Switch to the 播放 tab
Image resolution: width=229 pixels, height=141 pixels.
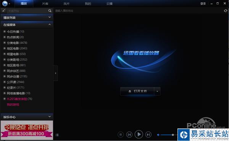(24, 3)
